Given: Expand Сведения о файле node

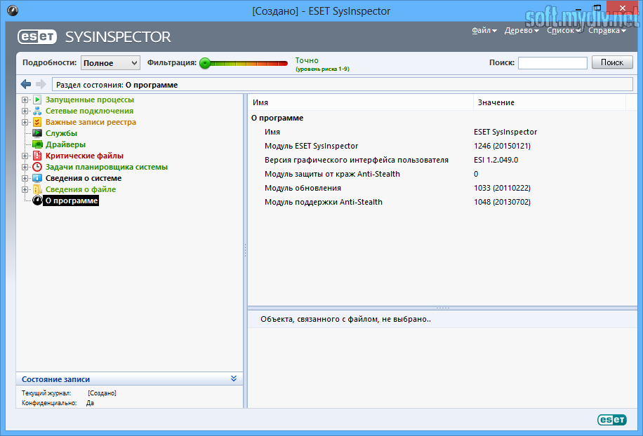Looking at the screenshot, I should click(25, 189).
